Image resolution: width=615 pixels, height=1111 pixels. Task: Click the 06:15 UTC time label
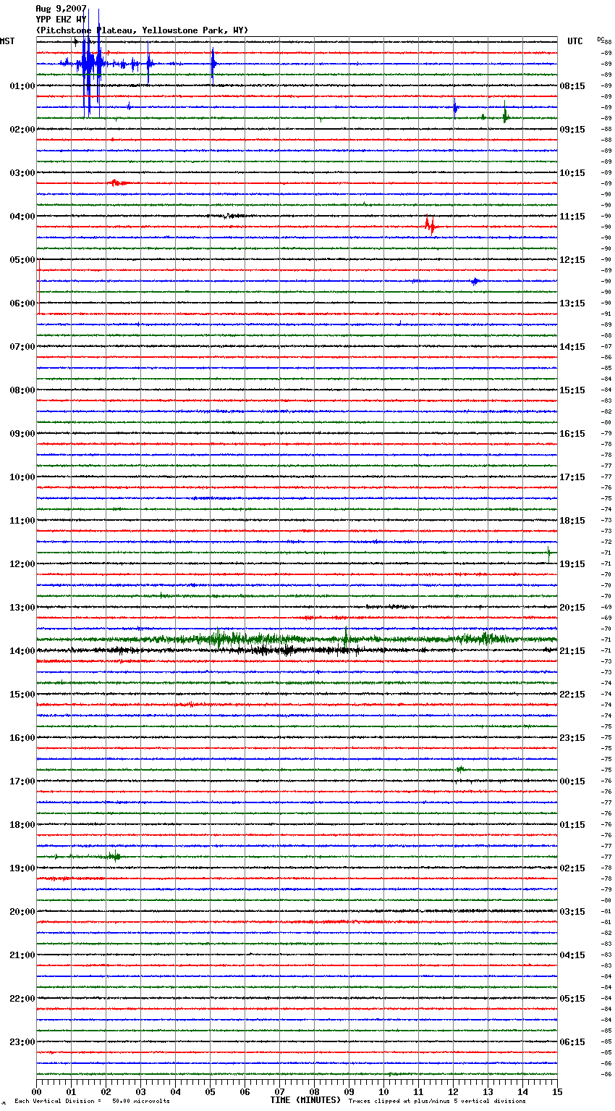pyautogui.click(x=572, y=1041)
